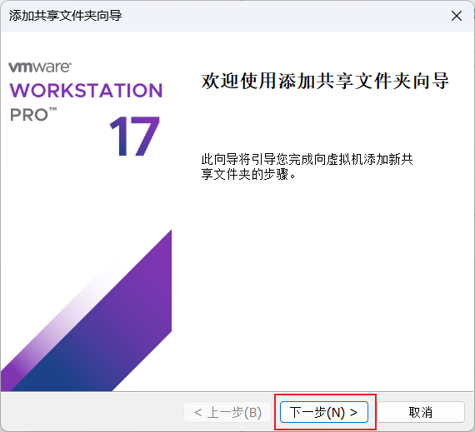Click the WORKSTATION logo text
The width and height of the screenshot is (475, 432).
click(87, 91)
